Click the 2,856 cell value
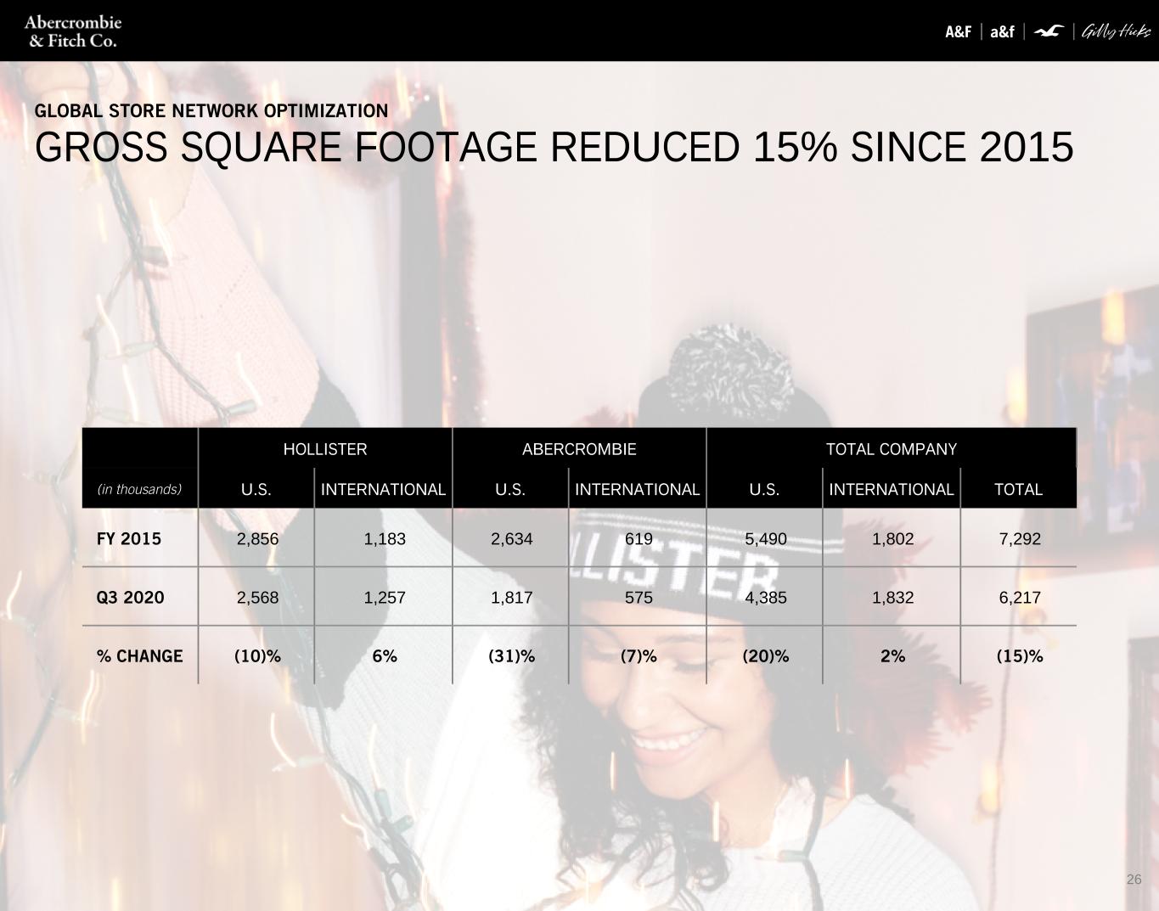The width and height of the screenshot is (1159, 911). [257, 539]
